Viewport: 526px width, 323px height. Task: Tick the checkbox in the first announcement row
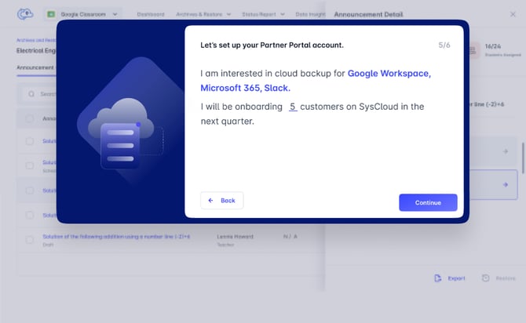pos(30,141)
